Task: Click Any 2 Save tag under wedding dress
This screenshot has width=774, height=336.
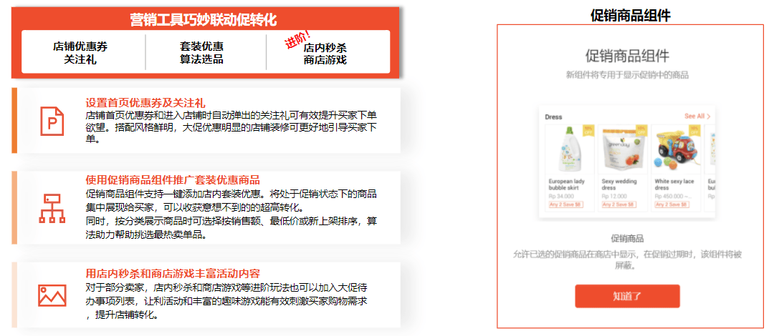Action: point(619,204)
